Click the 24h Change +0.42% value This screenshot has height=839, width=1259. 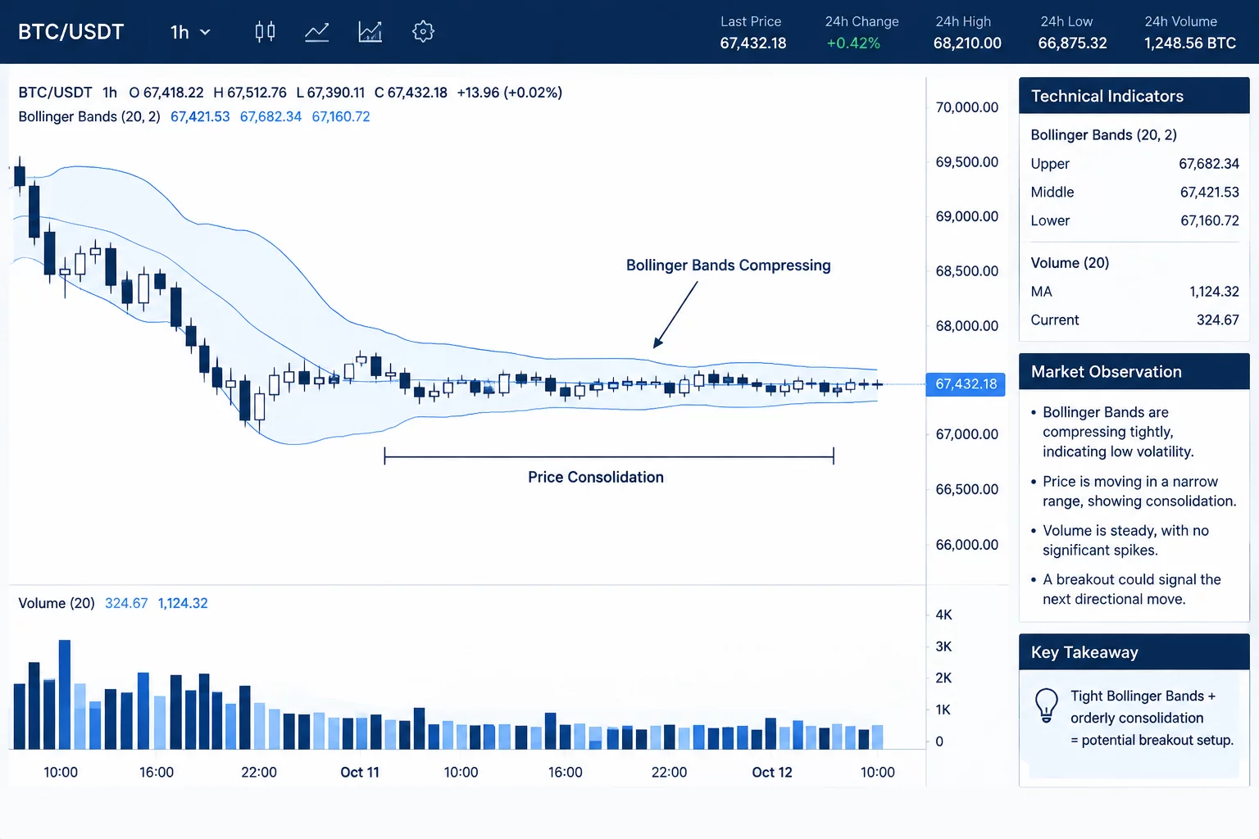click(853, 43)
